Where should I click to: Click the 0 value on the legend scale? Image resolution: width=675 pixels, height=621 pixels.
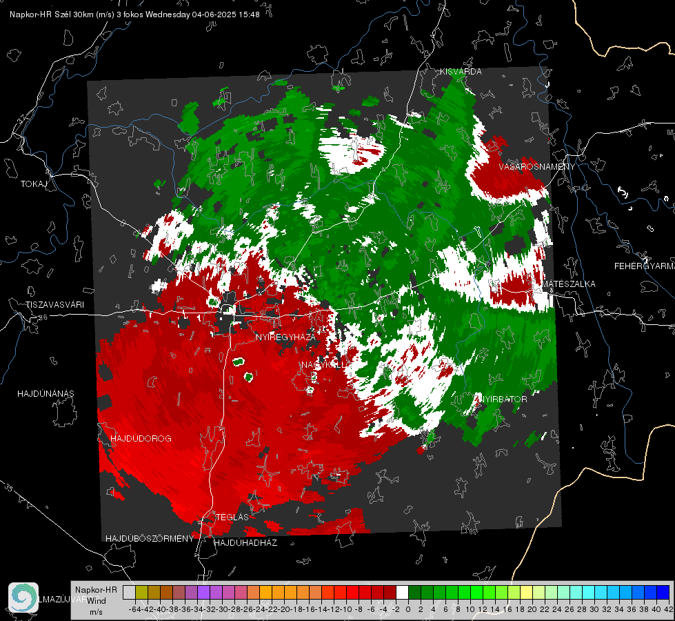coord(408,609)
